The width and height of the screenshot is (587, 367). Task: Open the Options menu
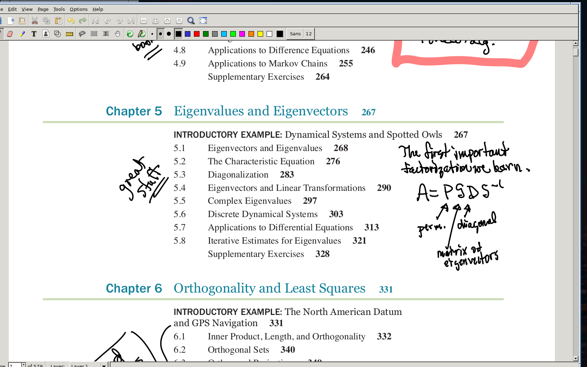79,9
